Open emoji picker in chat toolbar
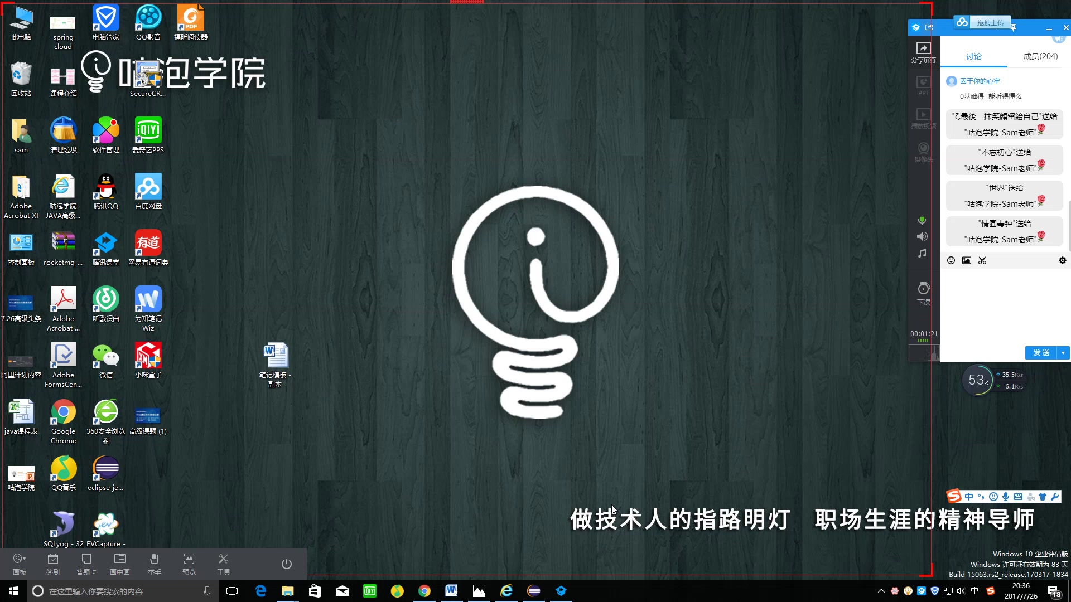Image resolution: width=1071 pixels, height=602 pixels. (951, 260)
